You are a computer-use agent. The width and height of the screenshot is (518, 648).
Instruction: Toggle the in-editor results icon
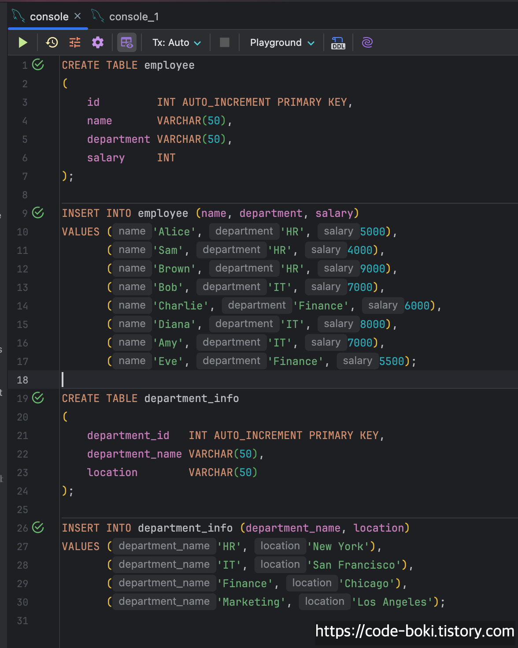click(x=127, y=43)
